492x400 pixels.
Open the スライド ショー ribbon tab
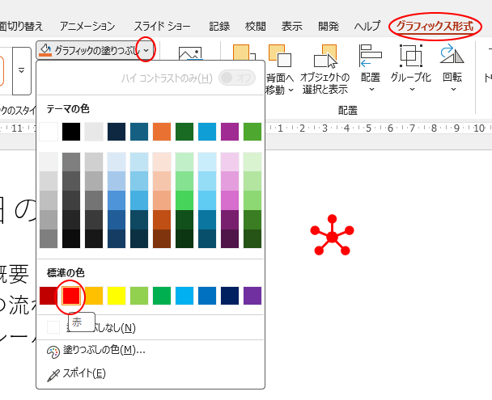(x=162, y=26)
